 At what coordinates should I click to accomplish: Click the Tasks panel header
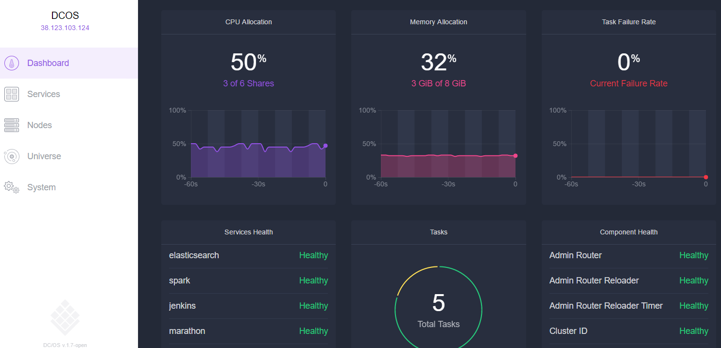[x=439, y=232]
